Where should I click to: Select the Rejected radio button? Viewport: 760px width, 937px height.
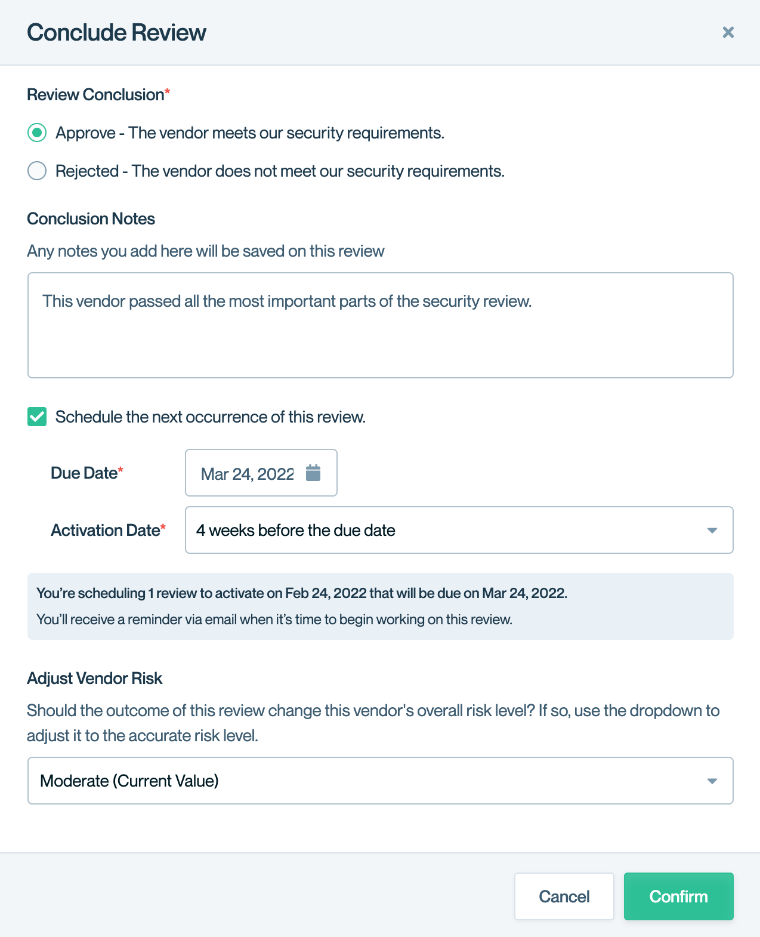37,171
